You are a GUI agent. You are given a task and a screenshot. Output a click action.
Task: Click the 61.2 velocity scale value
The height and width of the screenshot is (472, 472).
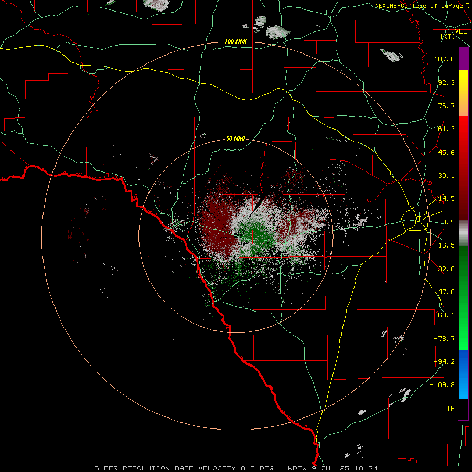point(446,129)
